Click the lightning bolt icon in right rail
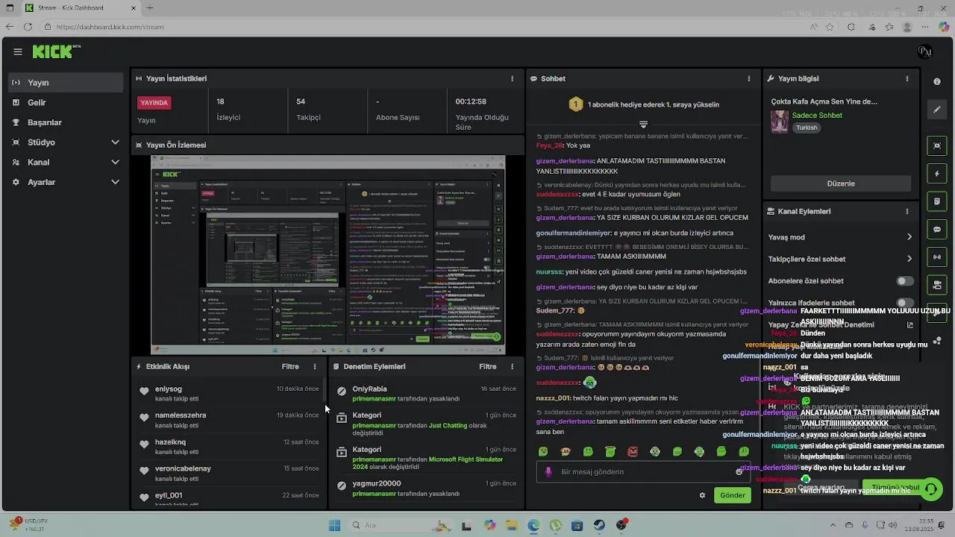The height and width of the screenshot is (537, 955). 937,174
